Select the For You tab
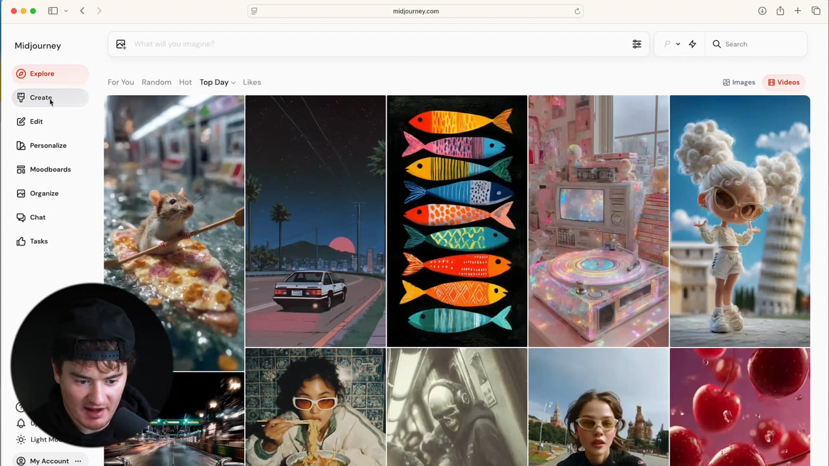Image resolution: width=829 pixels, height=466 pixels. coord(120,82)
